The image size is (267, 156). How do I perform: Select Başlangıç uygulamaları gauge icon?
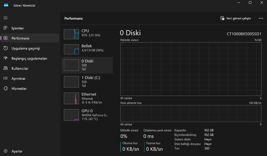[x=6, y=58]
